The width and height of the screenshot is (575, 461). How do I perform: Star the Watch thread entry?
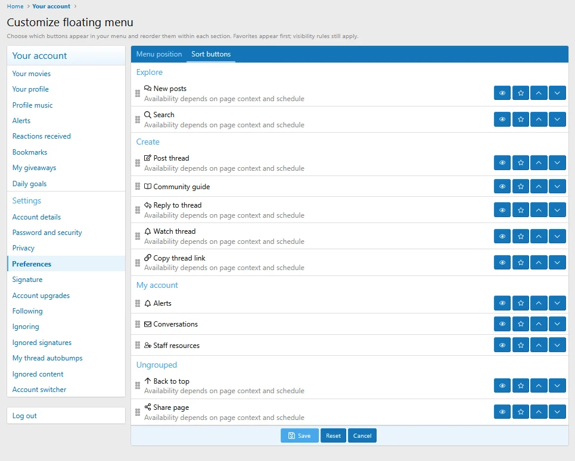(520, 237)
